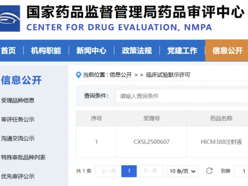Click the 到第 jump-to-page input
Screen dimensions: 248x186
(x=241, y=171)
